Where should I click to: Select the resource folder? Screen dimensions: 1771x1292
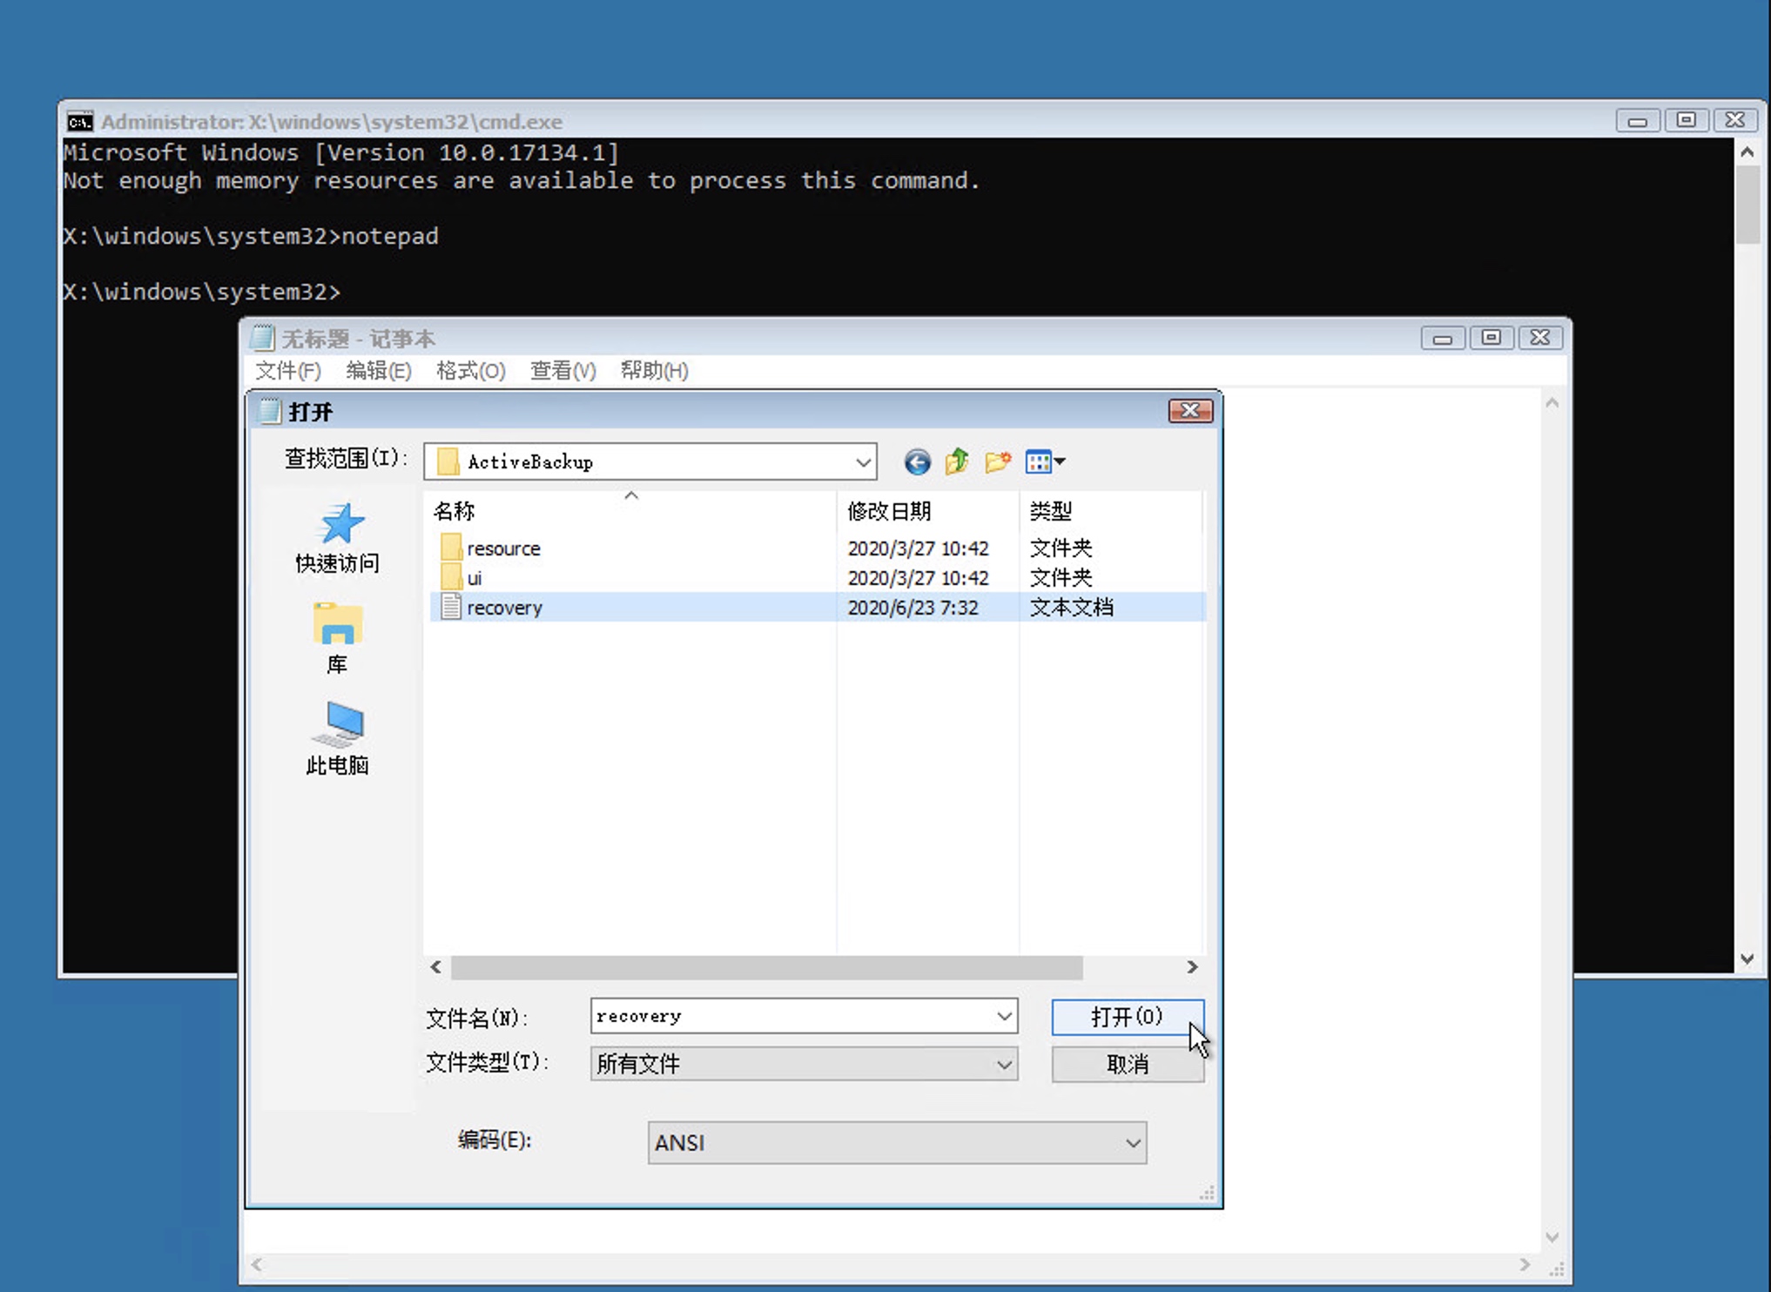click(503, 548)
